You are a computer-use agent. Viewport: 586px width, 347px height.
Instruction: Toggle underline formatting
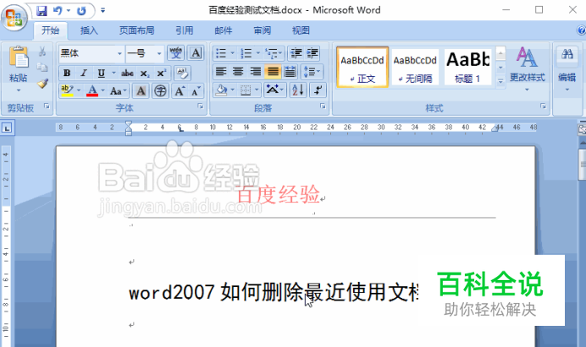[101, 74]
